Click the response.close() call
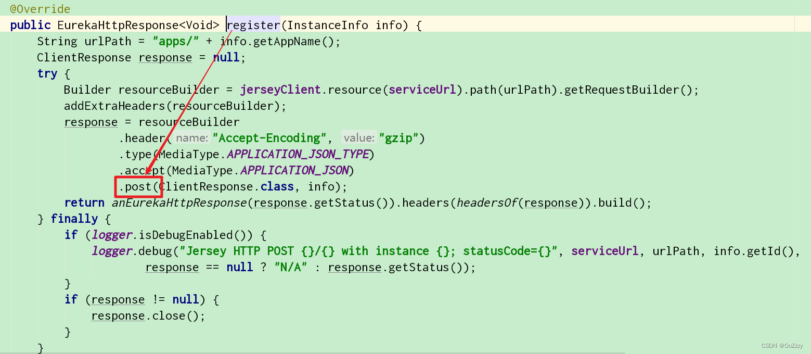Screen dimensions: 811x354 pyautogui.click(x=145, y=315)
